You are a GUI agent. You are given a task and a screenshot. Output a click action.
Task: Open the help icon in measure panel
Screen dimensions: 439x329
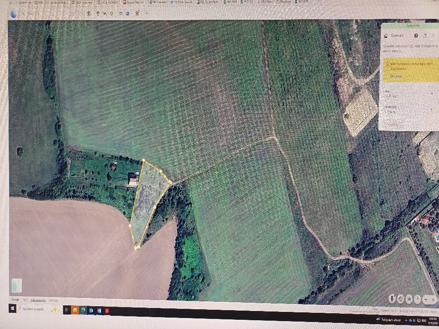tap(416, 36)
